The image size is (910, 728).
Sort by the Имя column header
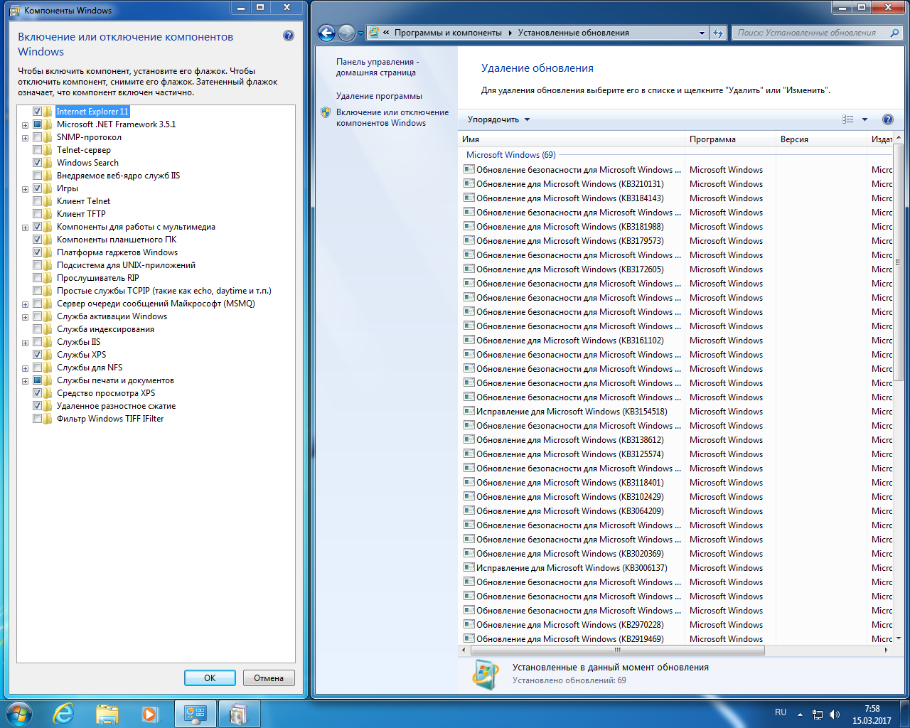click(571, 139)
